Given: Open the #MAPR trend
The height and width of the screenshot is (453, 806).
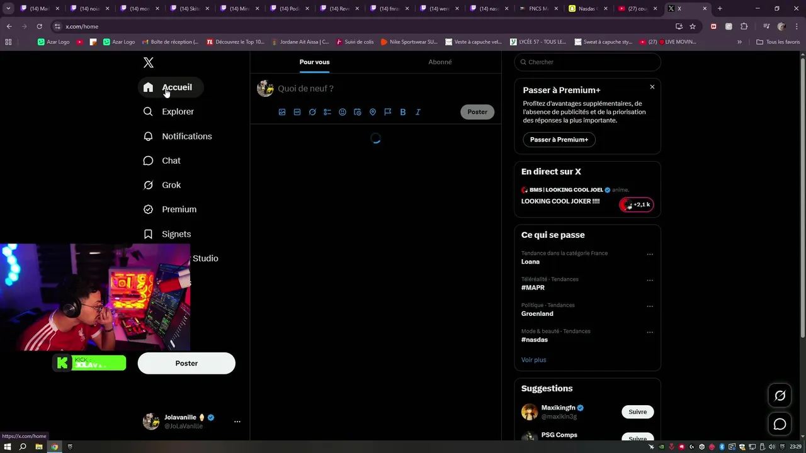Looking at the screenshot, I should point(533,288).
